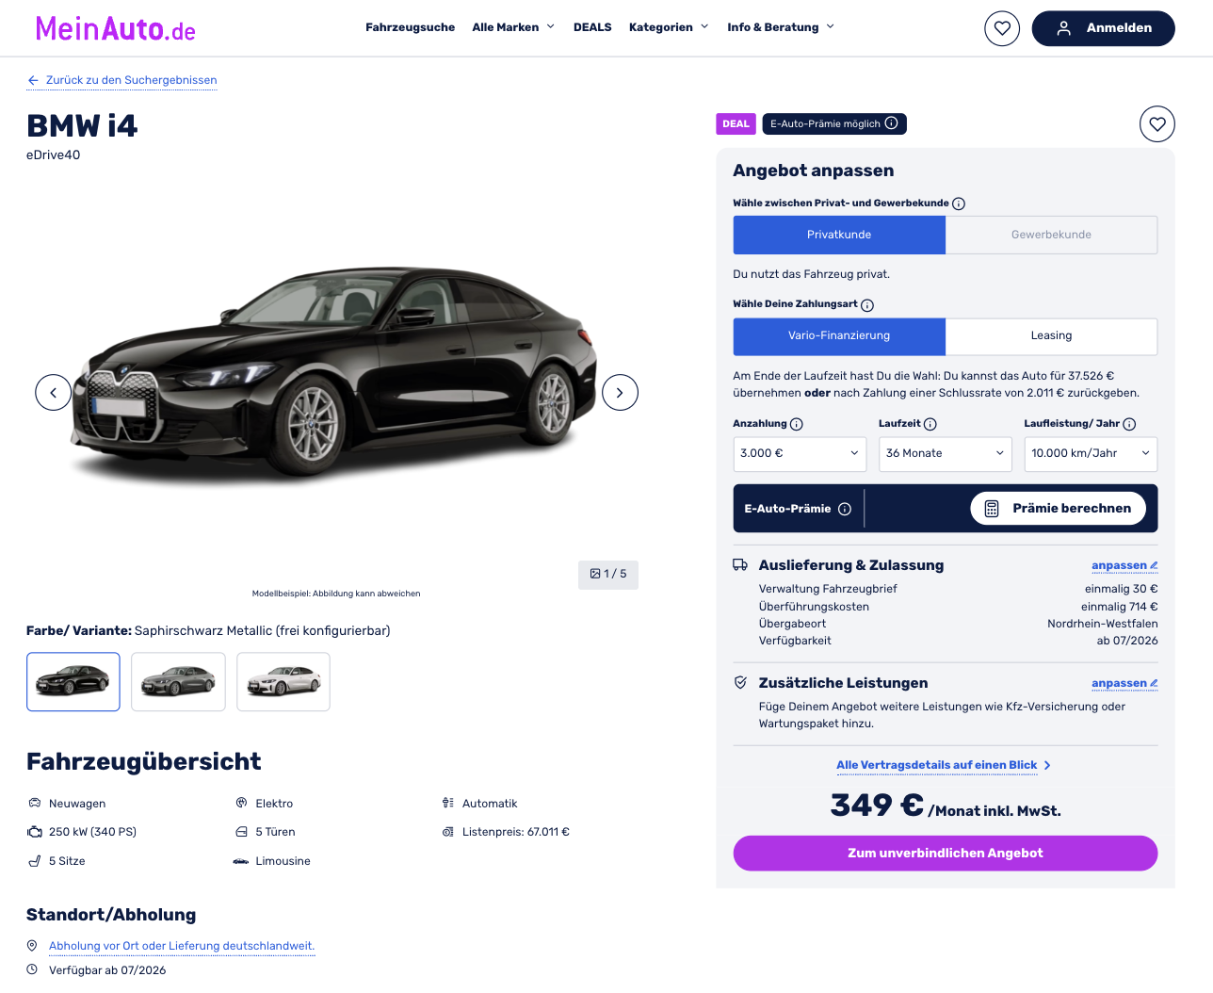Expand Alle Marken menu
The width and height of the screenshot is (1213, 993).
(513, 27)
